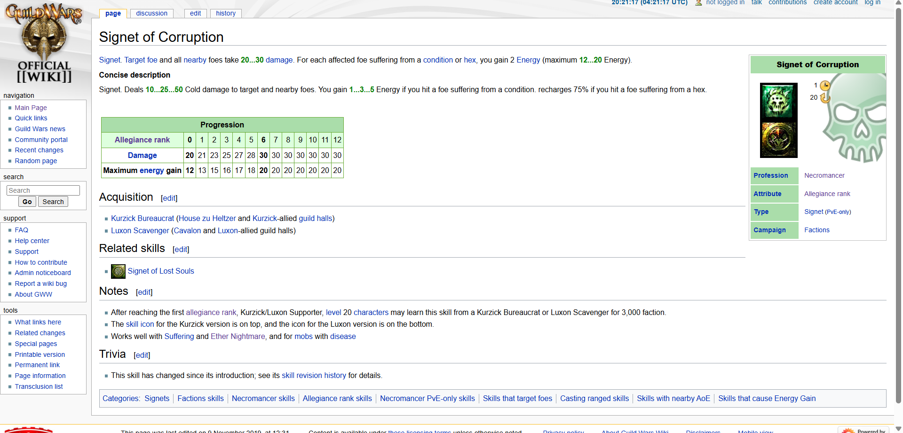
Task: Open the history tab
Action: 226,13
